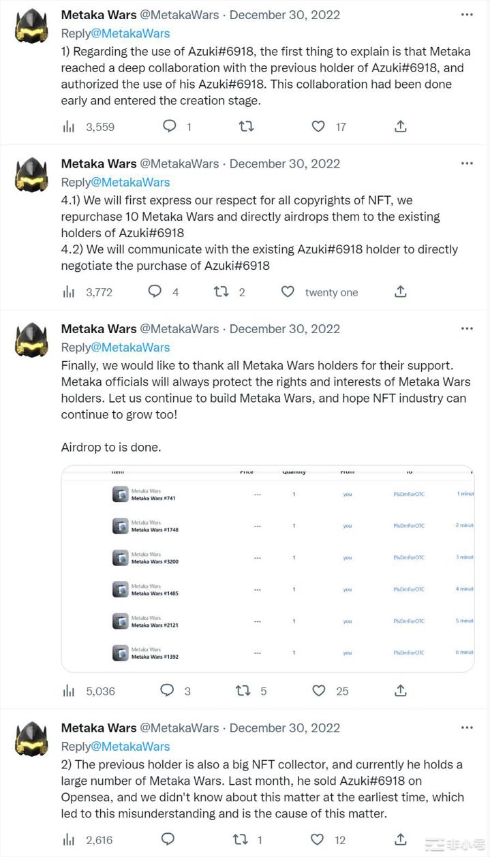Click the share icon on the first tweet
Screen dimensions: 490x857
pyautogui.click(x=401, y=126)
